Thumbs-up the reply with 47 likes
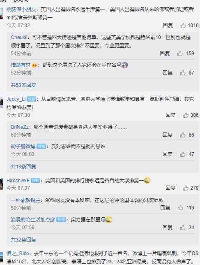This screenshot has height=265, width=200. tap(183, 154)
